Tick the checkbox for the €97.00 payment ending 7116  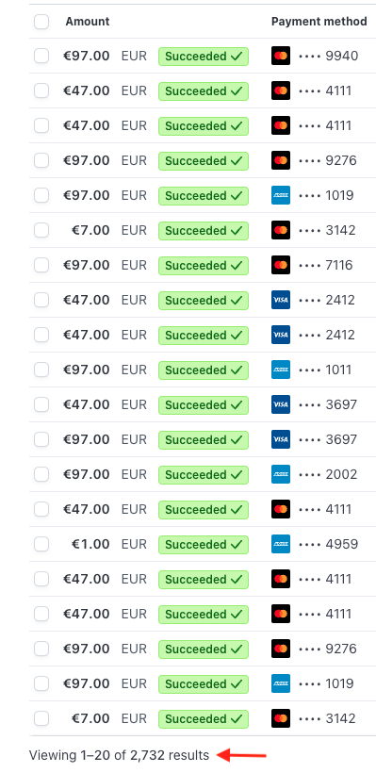[41, 265]
